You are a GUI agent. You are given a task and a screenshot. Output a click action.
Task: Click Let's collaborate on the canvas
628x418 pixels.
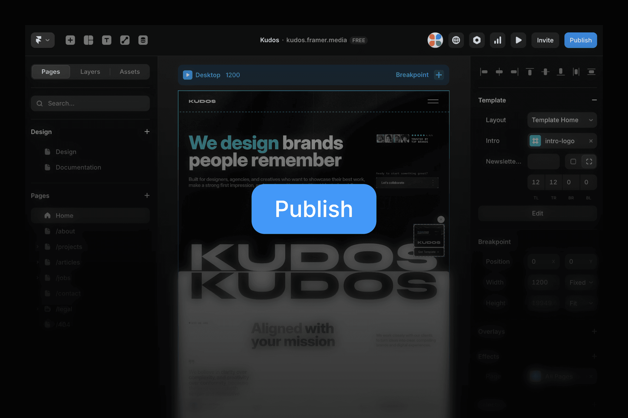coord(407,183)
